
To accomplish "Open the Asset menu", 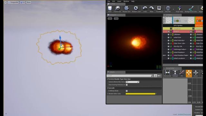I will point(119,1).
